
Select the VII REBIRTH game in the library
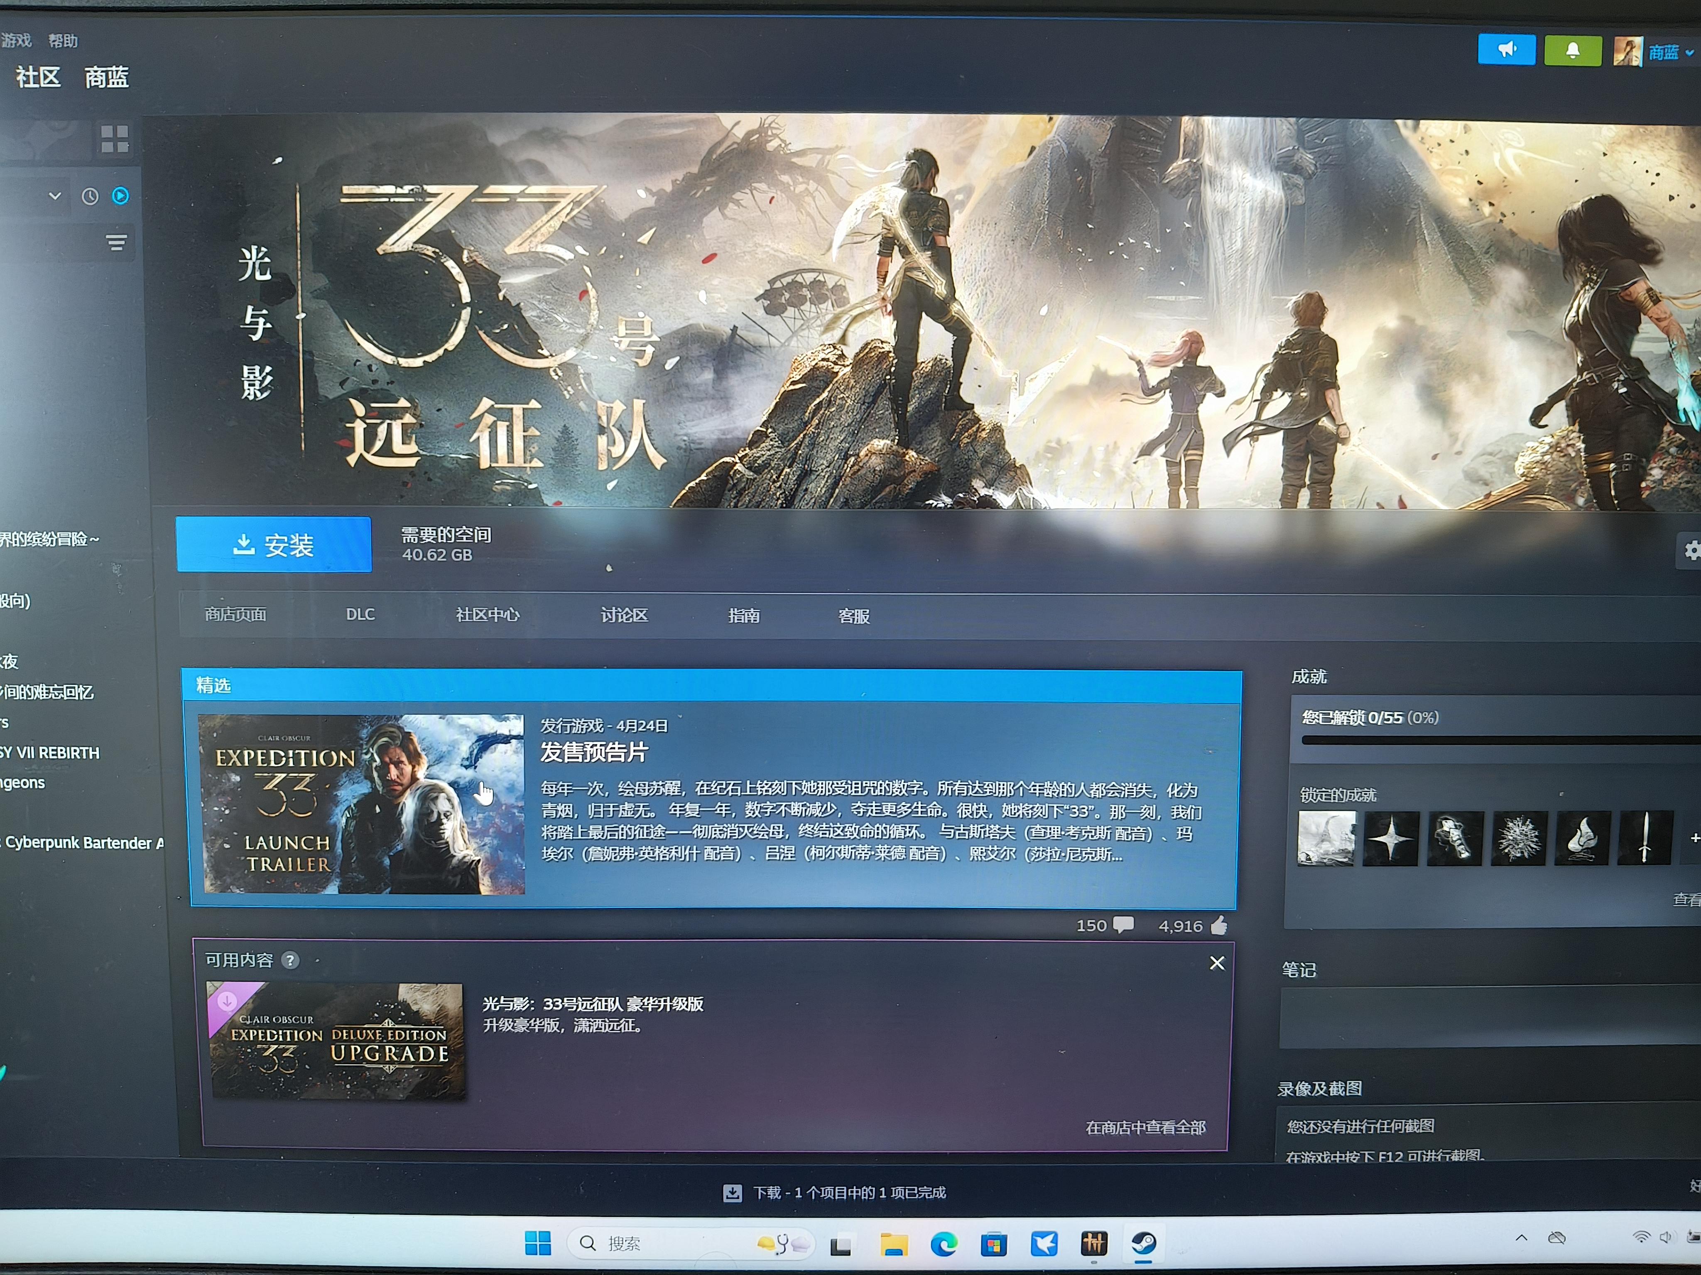(x=50, y=752)
